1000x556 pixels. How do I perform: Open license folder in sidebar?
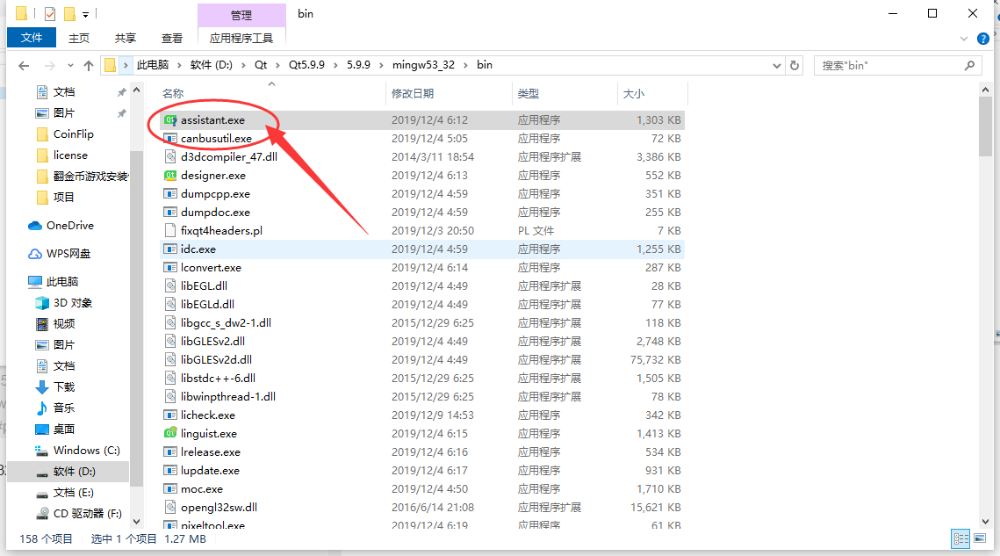click(x=70, y=155)
